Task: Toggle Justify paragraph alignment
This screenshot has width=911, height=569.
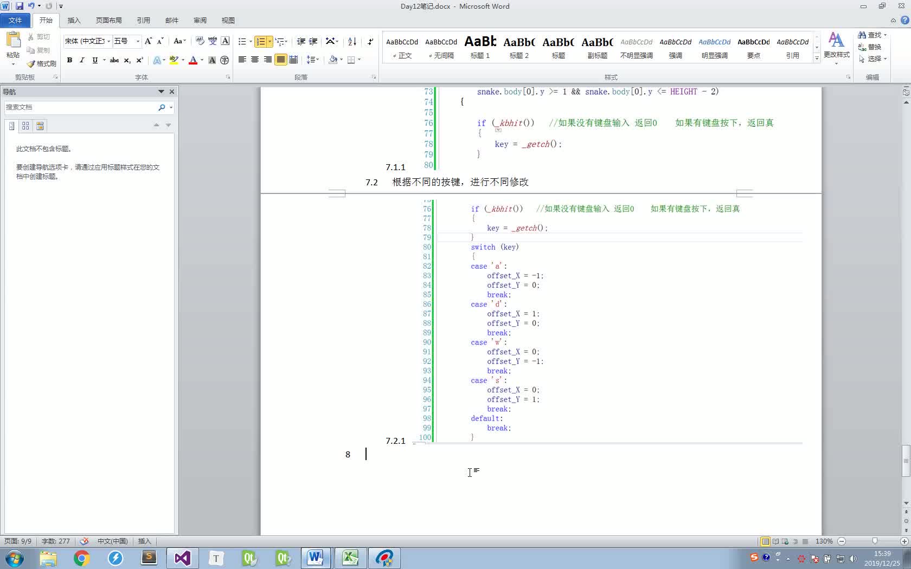Action: 280,60
